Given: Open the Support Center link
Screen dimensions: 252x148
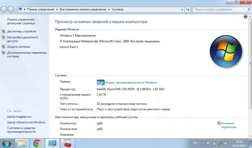Looking at the screenshot, I should click(x=19, y=116).
